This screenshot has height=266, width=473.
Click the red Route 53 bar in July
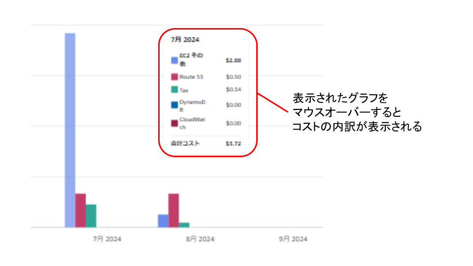(x=80, y=210)
